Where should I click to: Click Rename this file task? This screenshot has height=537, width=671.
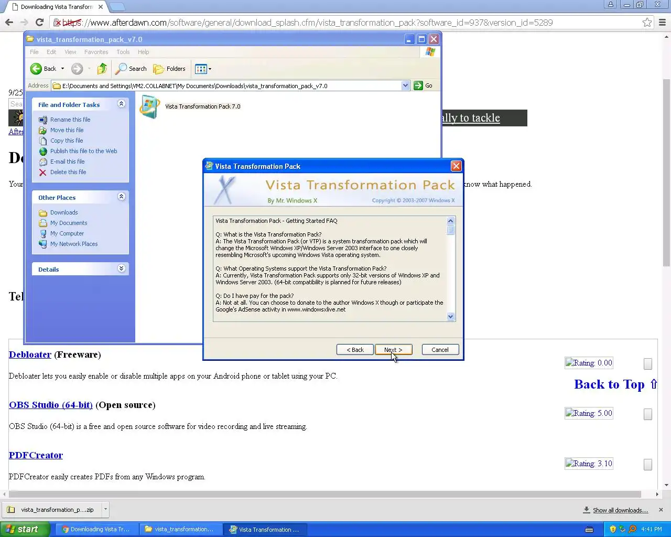70,120
